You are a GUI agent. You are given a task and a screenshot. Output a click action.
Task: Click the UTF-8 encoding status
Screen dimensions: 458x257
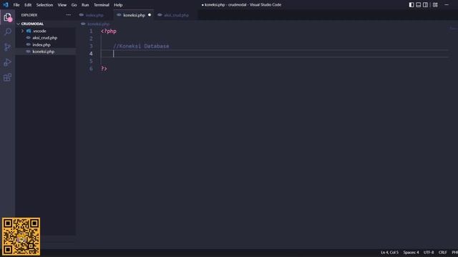coord(429,252)
